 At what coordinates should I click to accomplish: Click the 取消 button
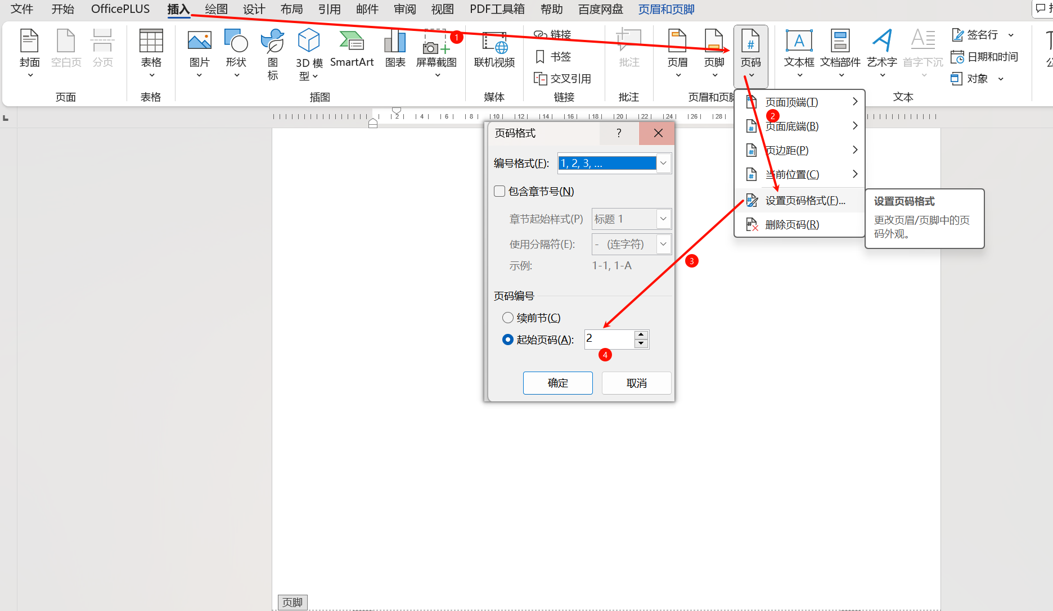tap(636, 383)
